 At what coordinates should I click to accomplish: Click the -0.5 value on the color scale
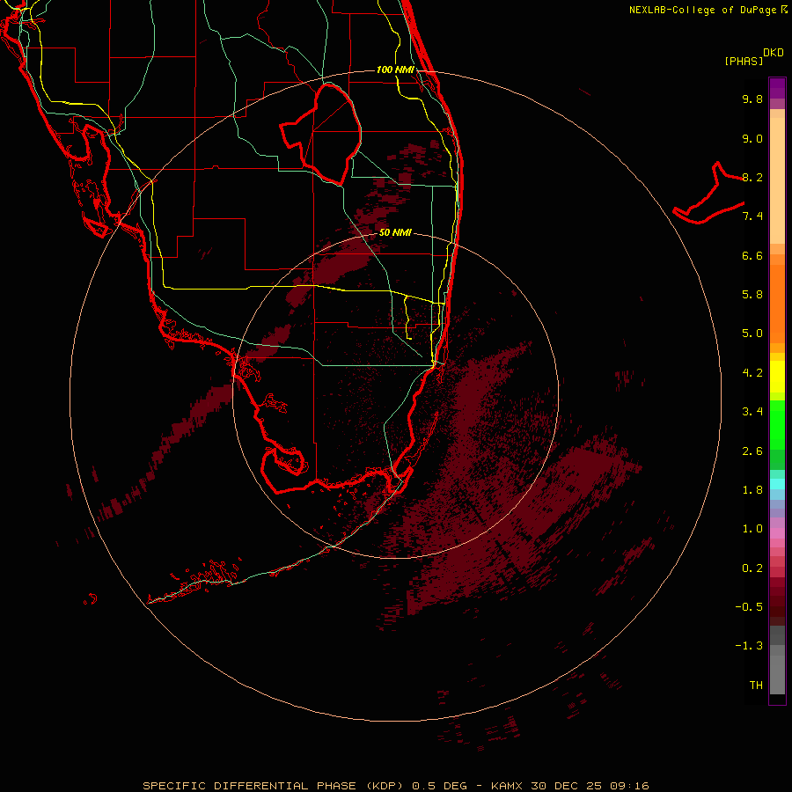[749, 607]
